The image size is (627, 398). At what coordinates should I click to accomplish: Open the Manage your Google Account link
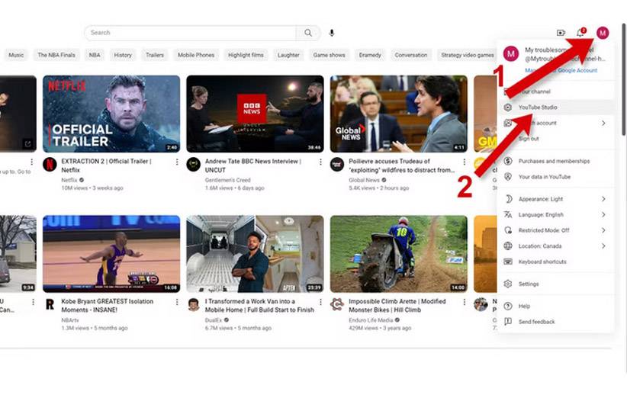pyautogui.click(x=561, y=70)
